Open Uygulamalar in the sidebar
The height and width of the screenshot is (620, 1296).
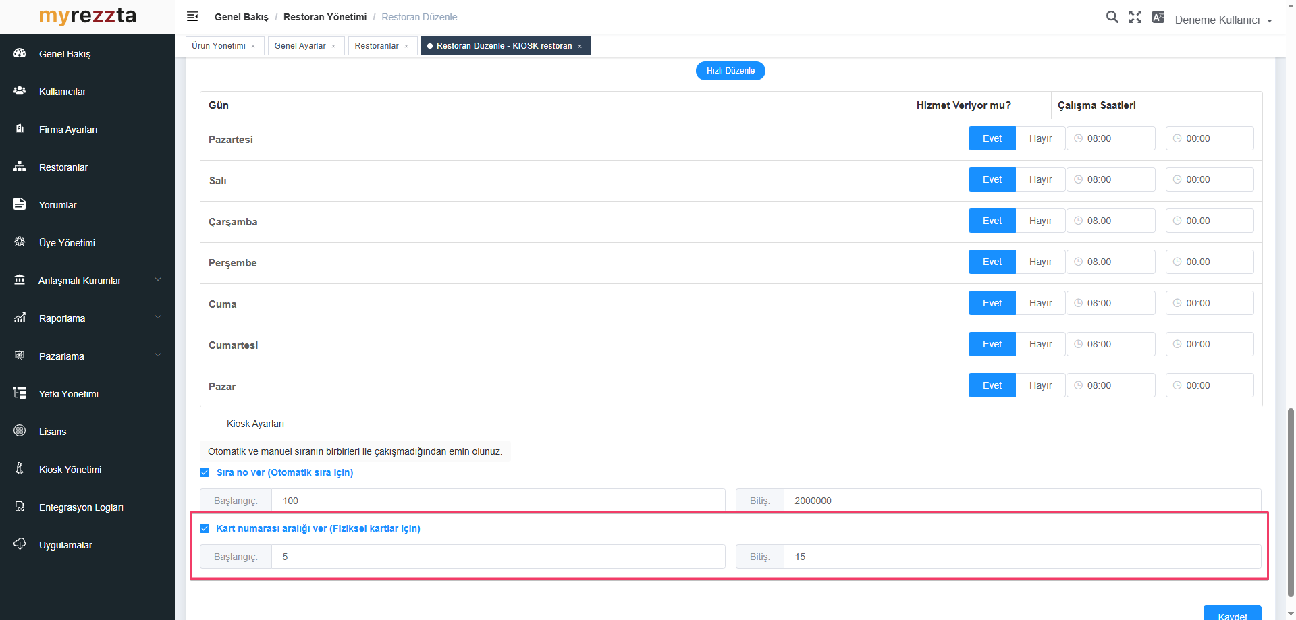click(x=65, y=545)
